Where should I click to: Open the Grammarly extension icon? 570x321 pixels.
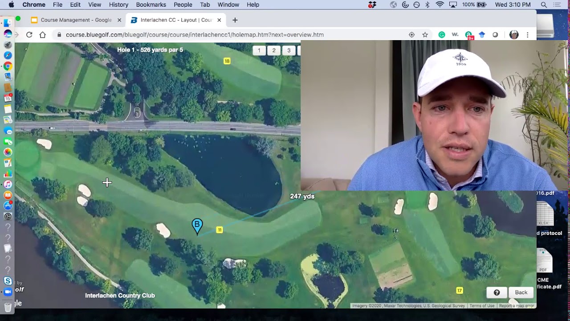[x=442, y=35]
